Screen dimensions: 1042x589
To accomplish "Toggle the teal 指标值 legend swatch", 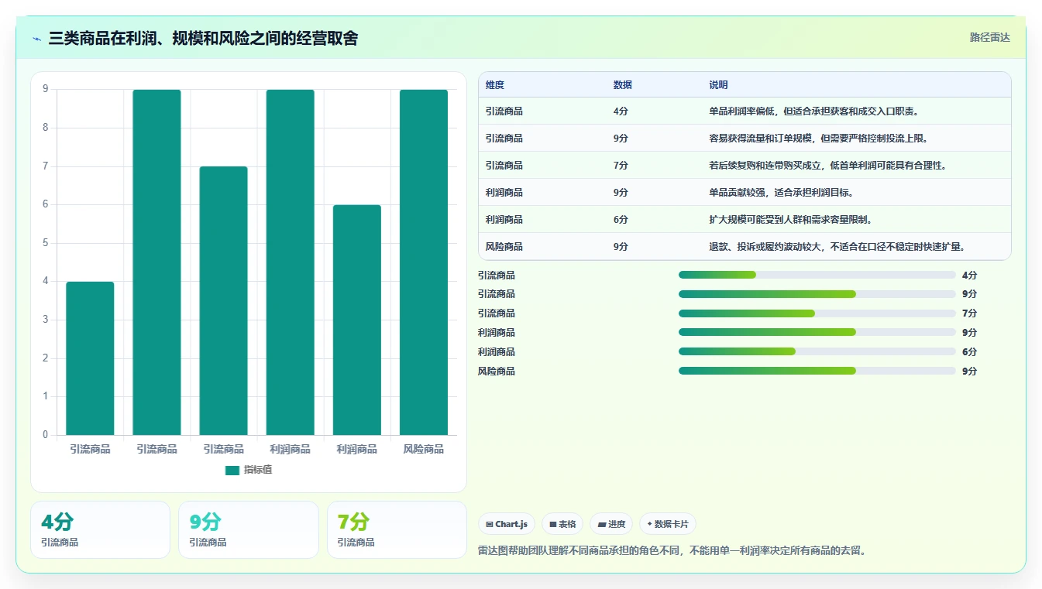I will 232,470.
